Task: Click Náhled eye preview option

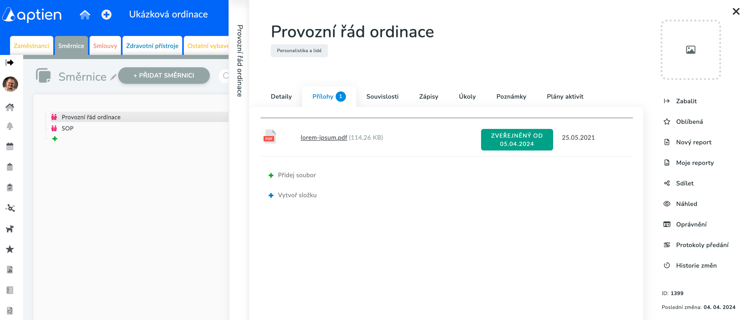Action: coord(686,204)
